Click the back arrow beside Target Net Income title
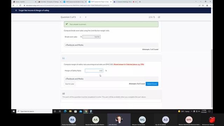 click(16, 10)
